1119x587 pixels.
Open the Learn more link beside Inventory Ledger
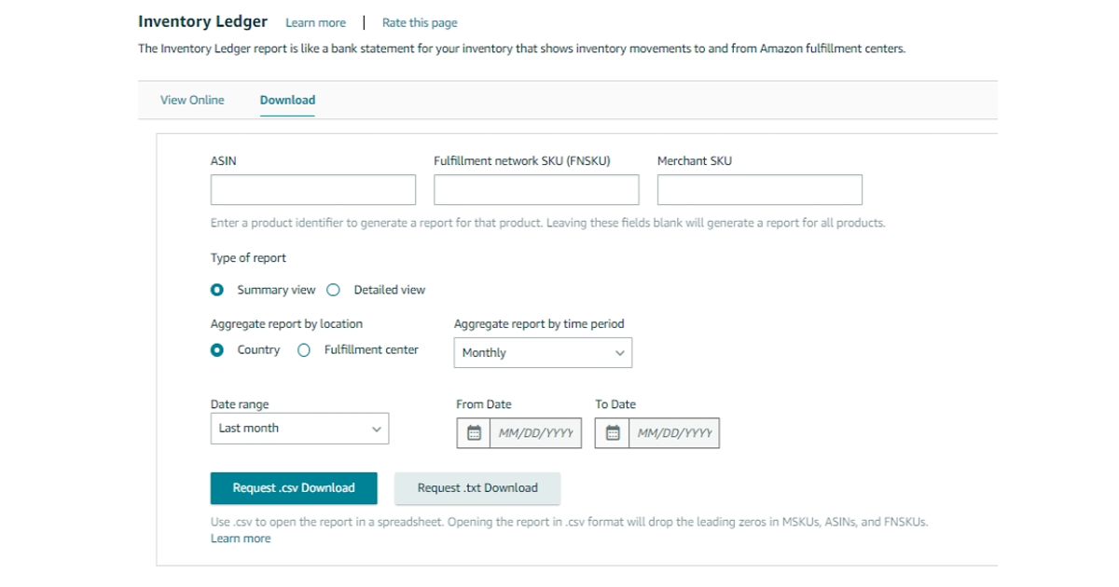[x=315, y=22]
